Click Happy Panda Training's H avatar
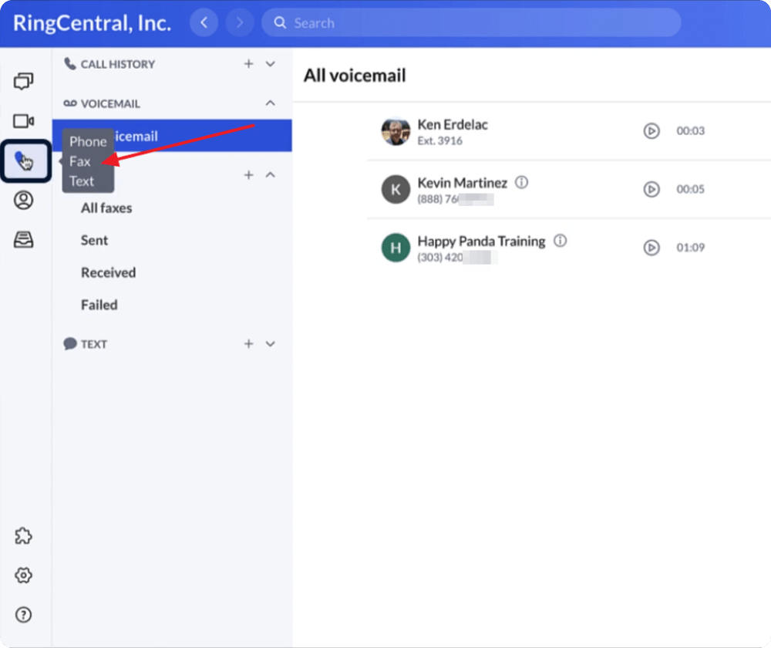The height and width of the screenshot is (648, 771). pos(396,248)
